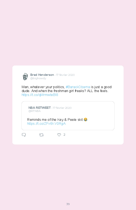The width and height of the screenshot is (136, 210).
Task: Open the quoted Key & Peele tweet text
Action: point(55,120)
